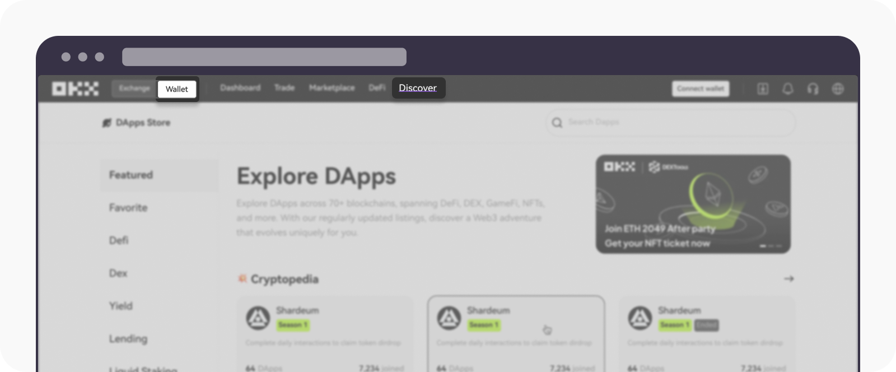The image size is (896, 372).
Task: Click the DApps Store leaf icon
Action: [x=107, y=123]
